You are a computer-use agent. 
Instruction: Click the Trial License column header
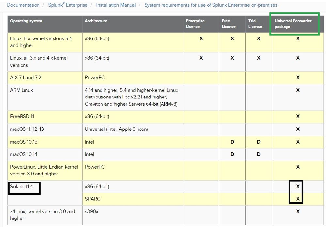tap(259, 24)
